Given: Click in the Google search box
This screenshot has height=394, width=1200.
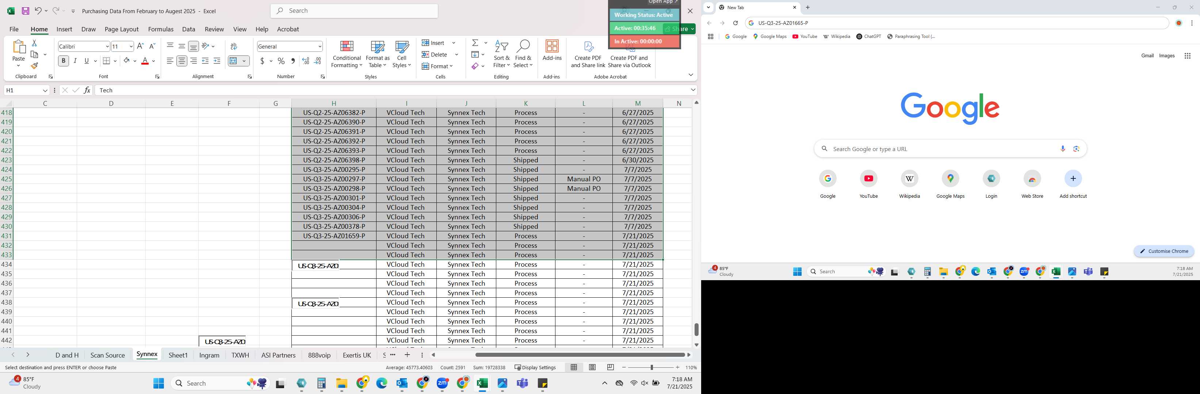Looking at the screenshot, I should click(x=950, y=149).
